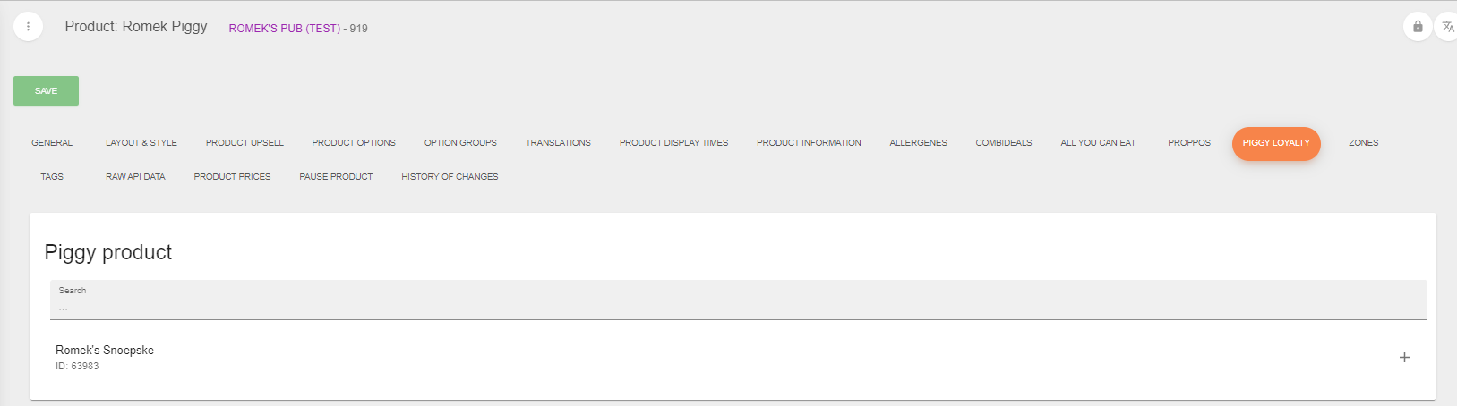Viewport: 1457px width, 406px height.
Task: Open the three-dot options menu
Action: coord(28,27)
